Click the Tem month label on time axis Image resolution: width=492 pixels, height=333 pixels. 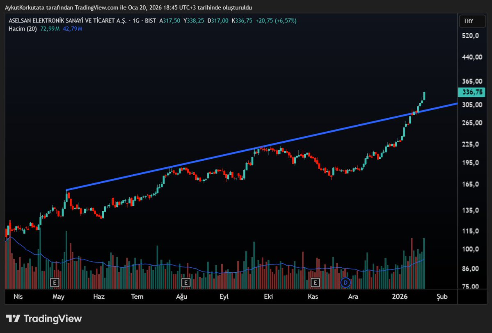click(x=137, y=297)
